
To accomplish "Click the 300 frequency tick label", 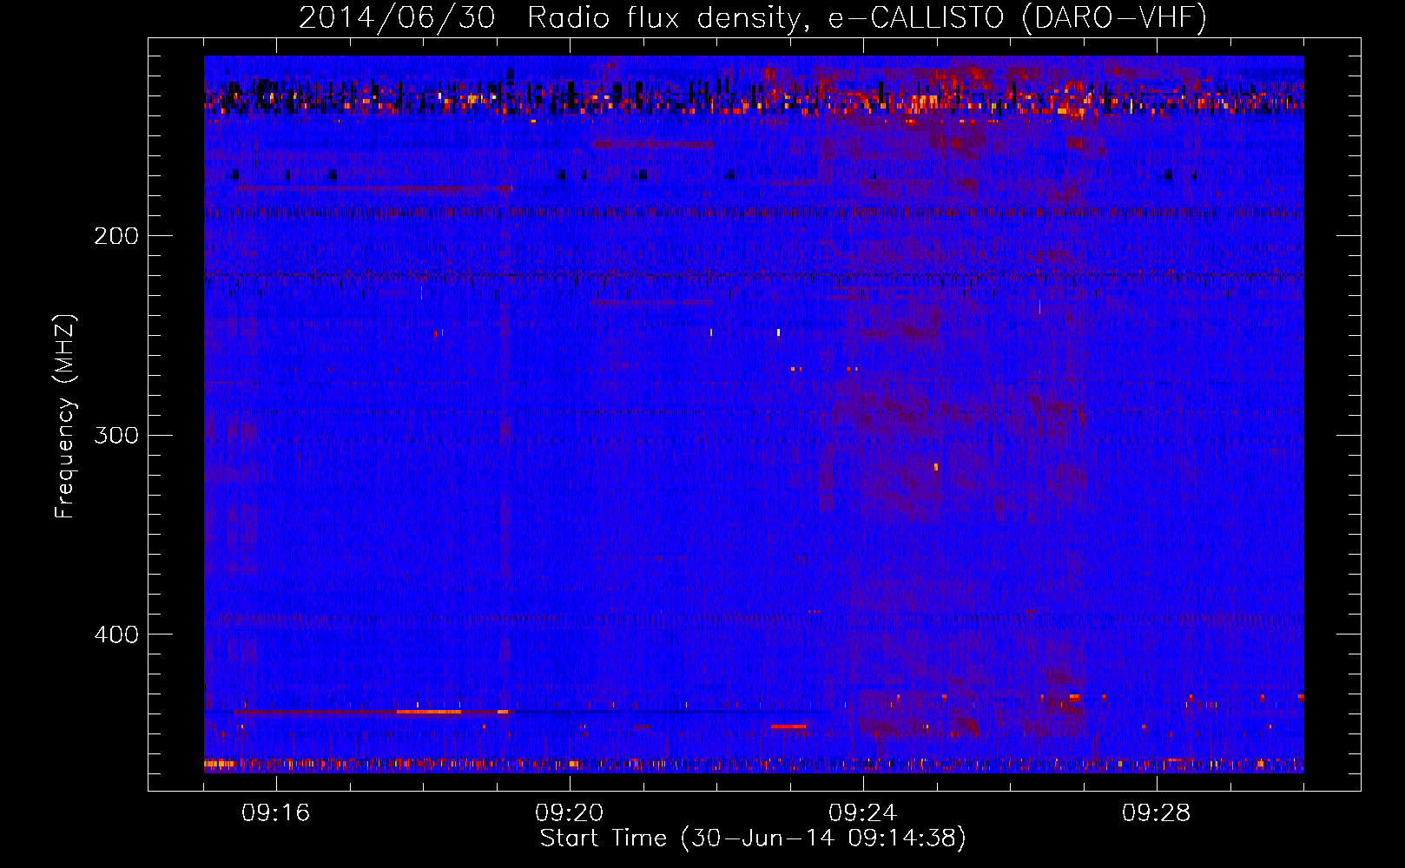I will pyautogui.click(x=116, y=435).
